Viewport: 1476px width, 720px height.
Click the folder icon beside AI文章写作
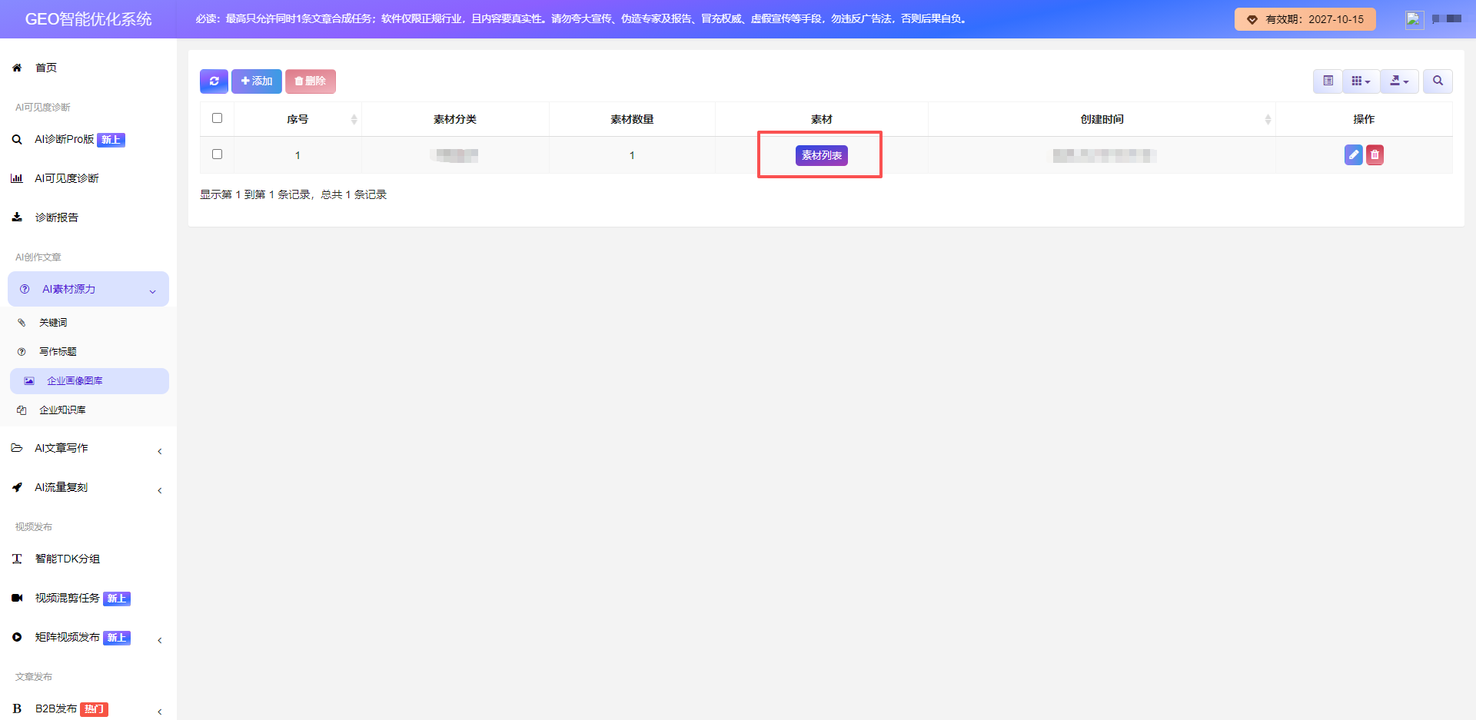pyautogui.click(x=17, y=448)
